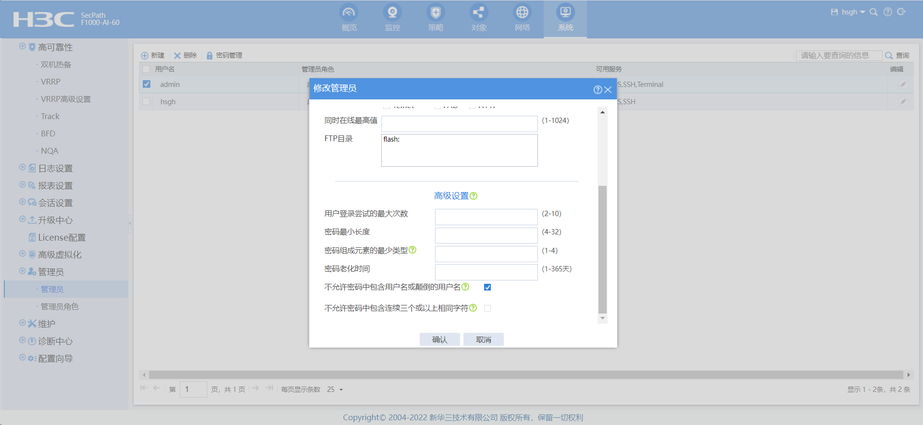Click help icon beside 密码组成元素的最少类型
The height and width of the screenshot is (425, 923).
[412, 250]
